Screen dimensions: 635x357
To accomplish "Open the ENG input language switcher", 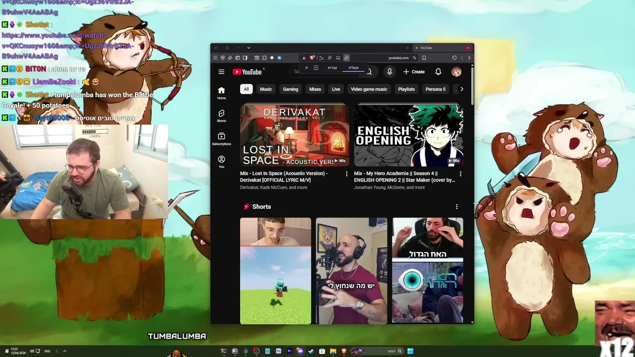I will pos(47,351).
